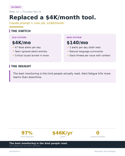Open the NEW SYSTEM card label
This screenshot has height=156, width=125.
coord(74,37)
